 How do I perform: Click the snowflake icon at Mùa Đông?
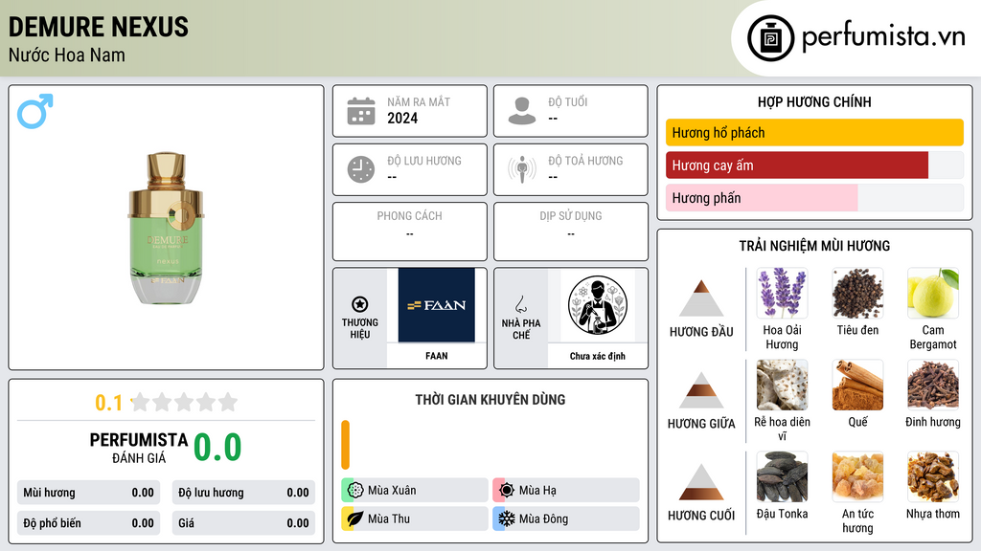click(x=507, y=518)
